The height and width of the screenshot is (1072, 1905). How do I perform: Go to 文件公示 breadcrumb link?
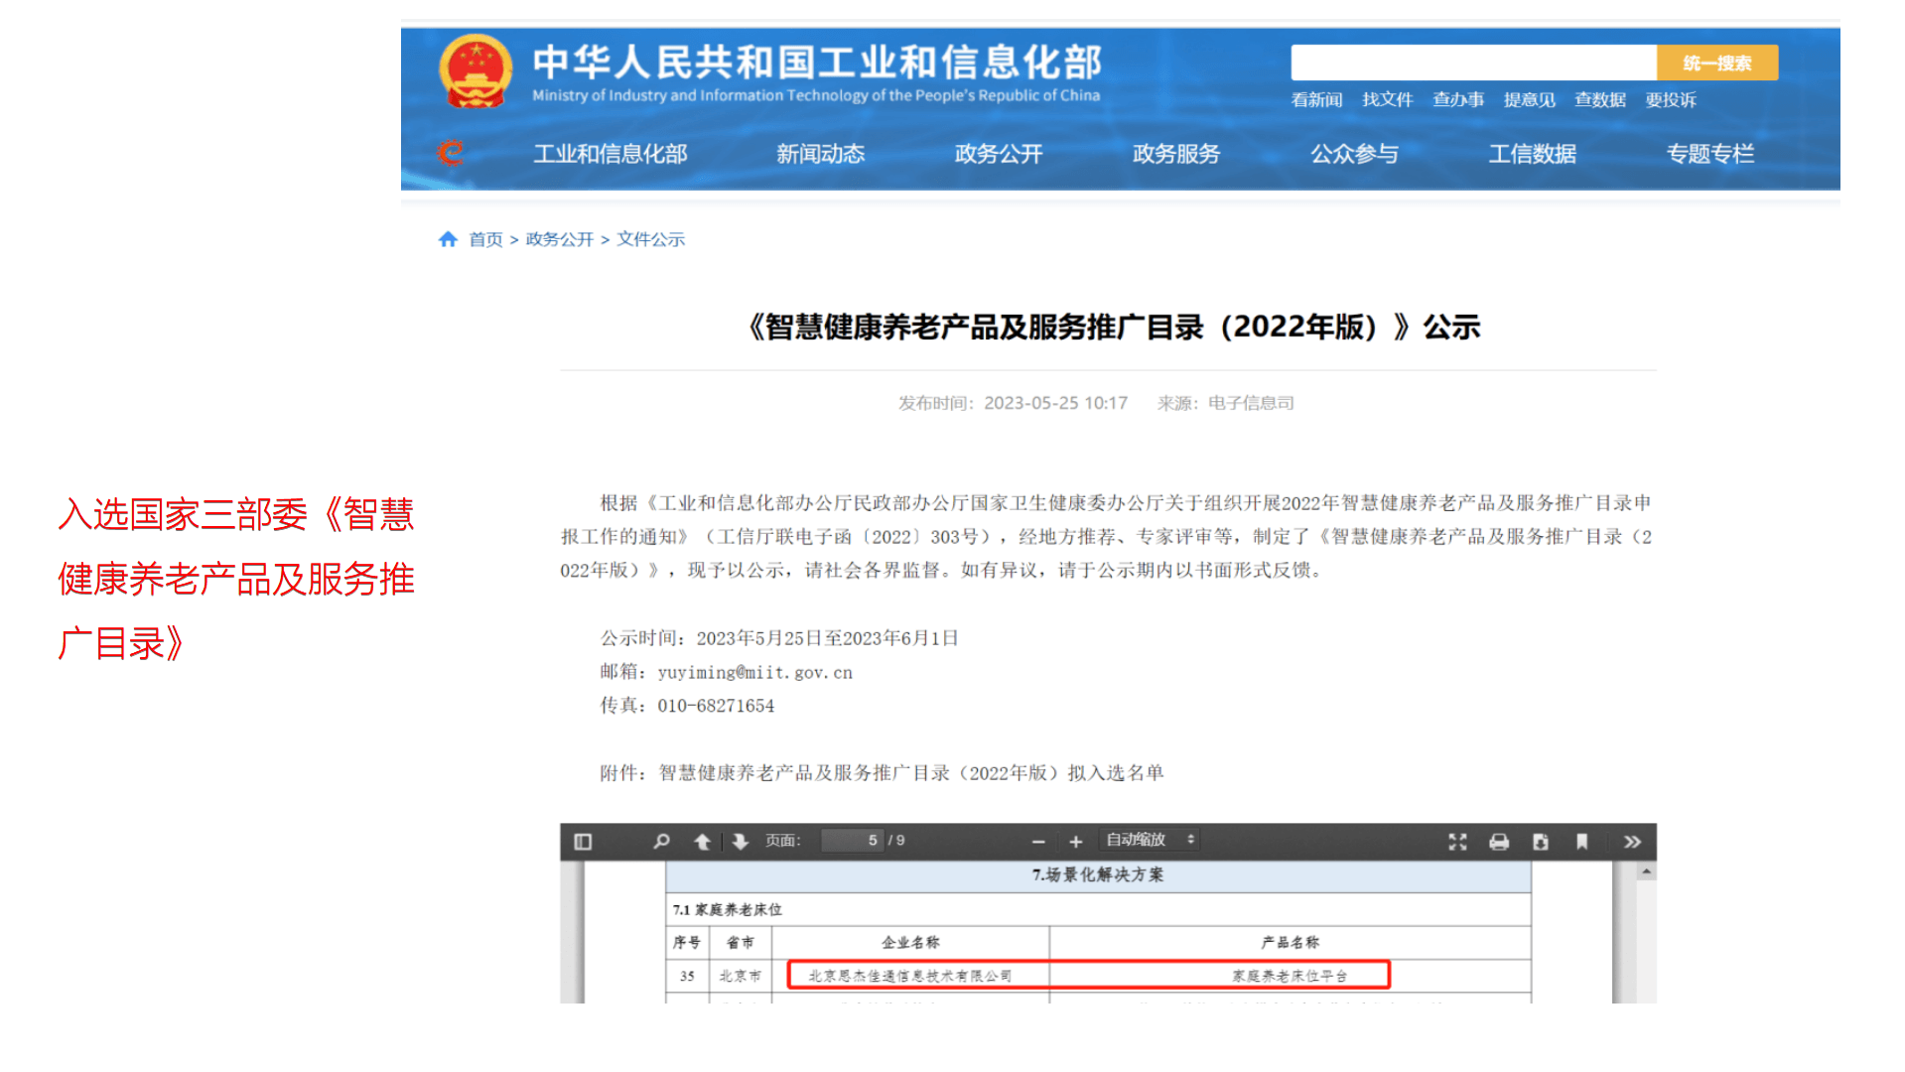coord(650,239)
